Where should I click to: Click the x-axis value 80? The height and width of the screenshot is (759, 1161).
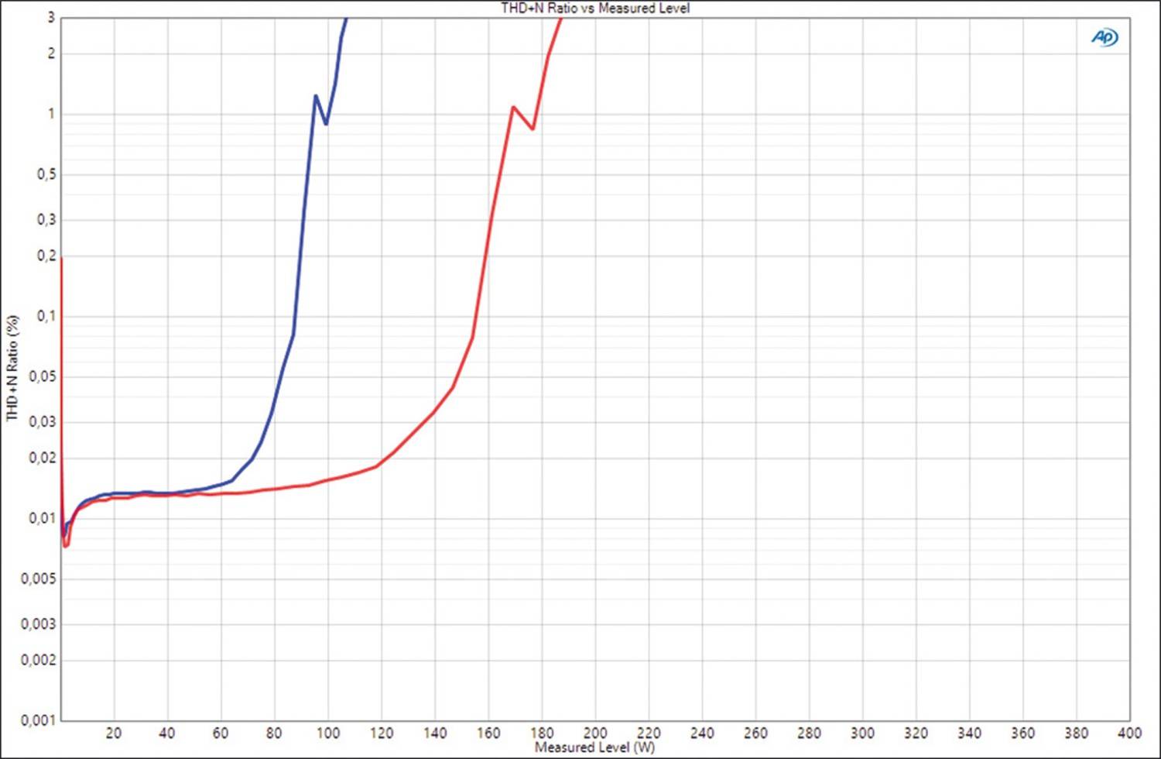(x=274, y=733)
